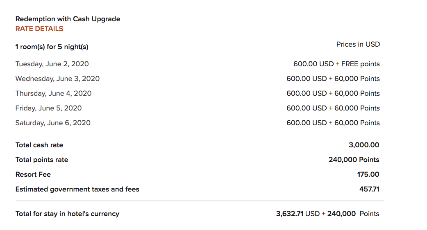Click the 600.00 USD + FREE points rate
The height and width of the screenshot is (230, 427).
coord(336,64)
